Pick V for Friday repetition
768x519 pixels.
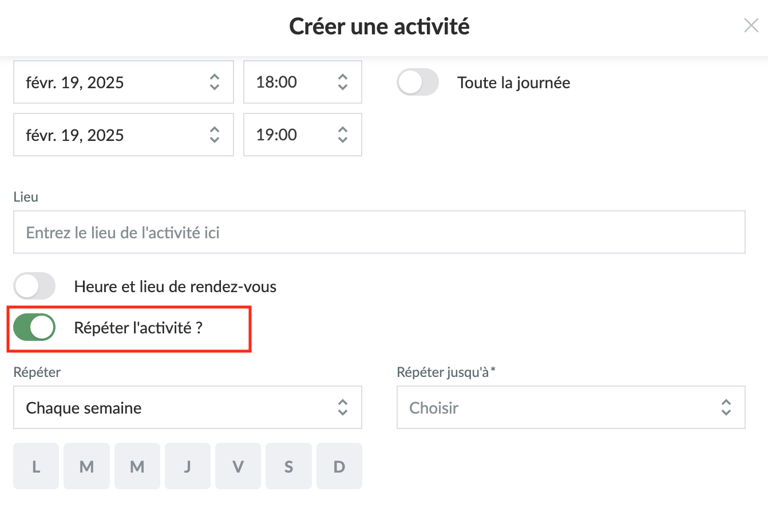[x=238, y=466]
